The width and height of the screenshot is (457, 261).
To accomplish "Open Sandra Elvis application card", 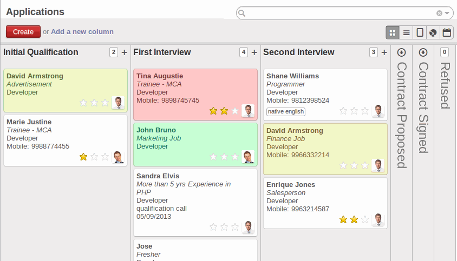I will coord(195,203).
